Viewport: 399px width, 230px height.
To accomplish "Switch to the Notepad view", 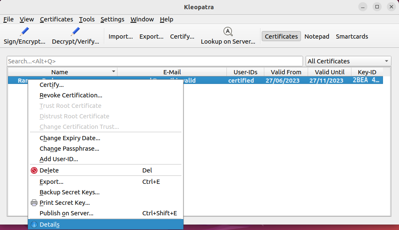I will [x=317, y=36].
